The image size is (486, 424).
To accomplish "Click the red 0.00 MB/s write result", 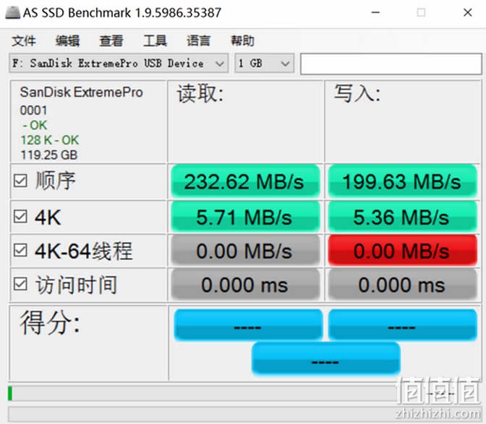I will (x=402, y=251).
